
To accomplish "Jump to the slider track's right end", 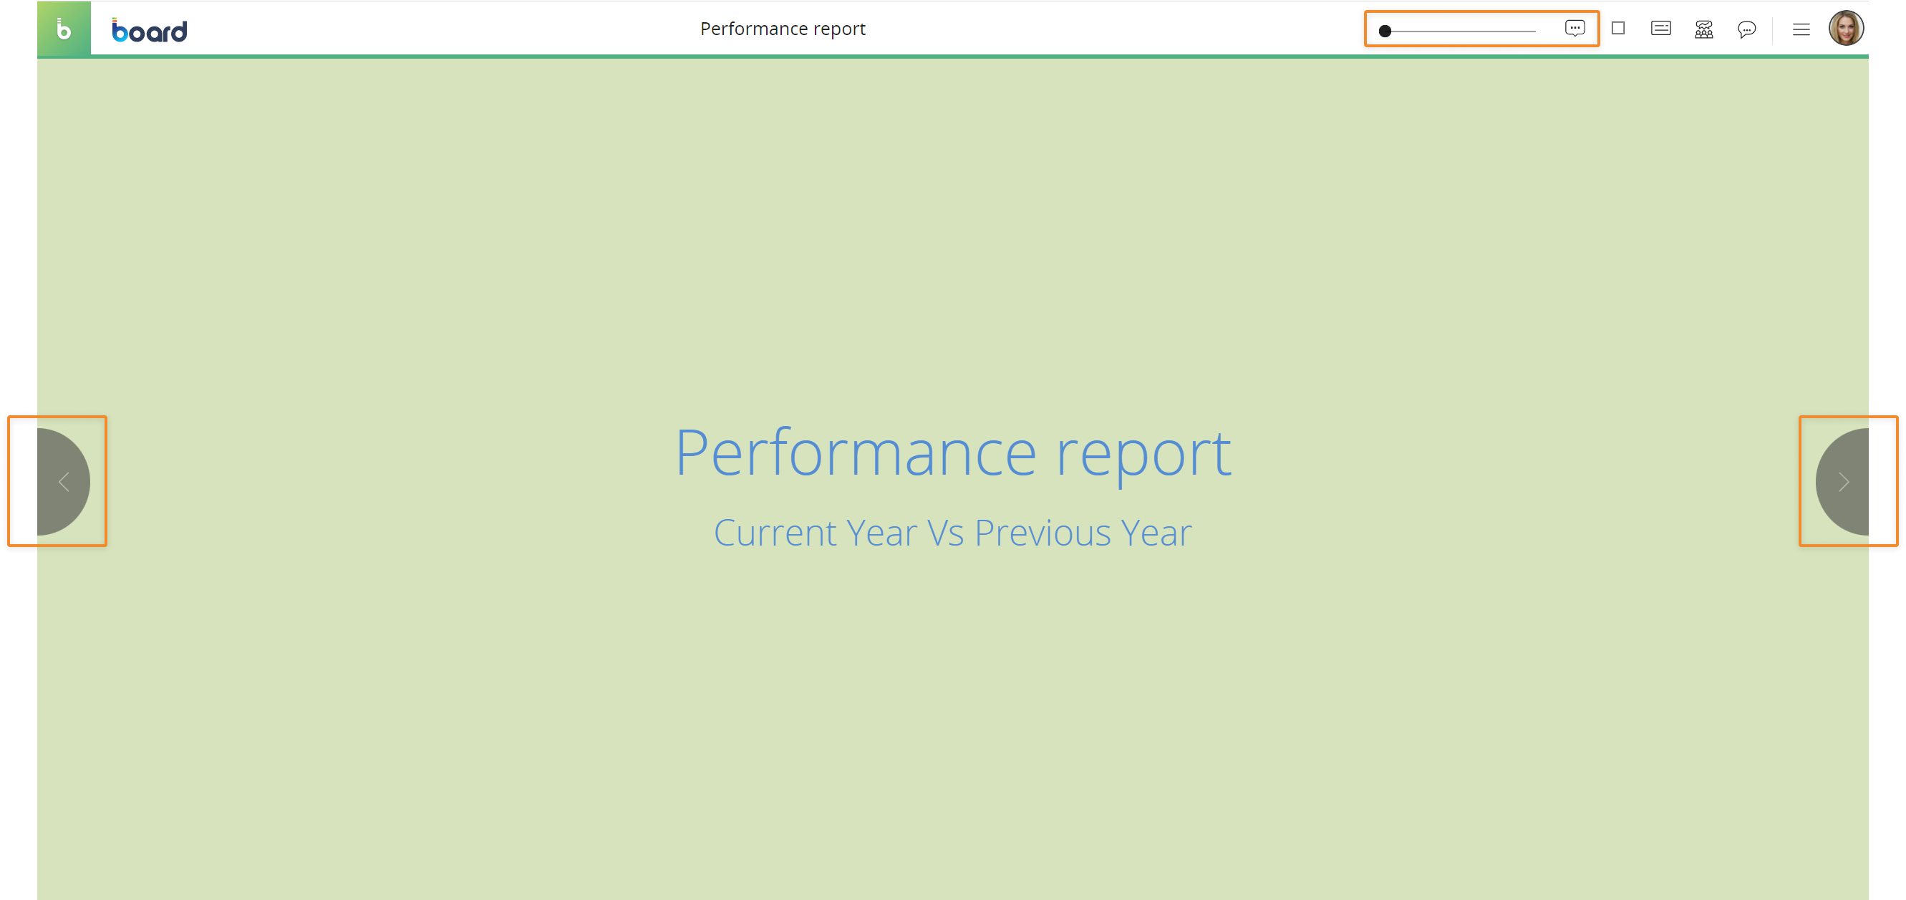I will click(x=1534, y=31).
